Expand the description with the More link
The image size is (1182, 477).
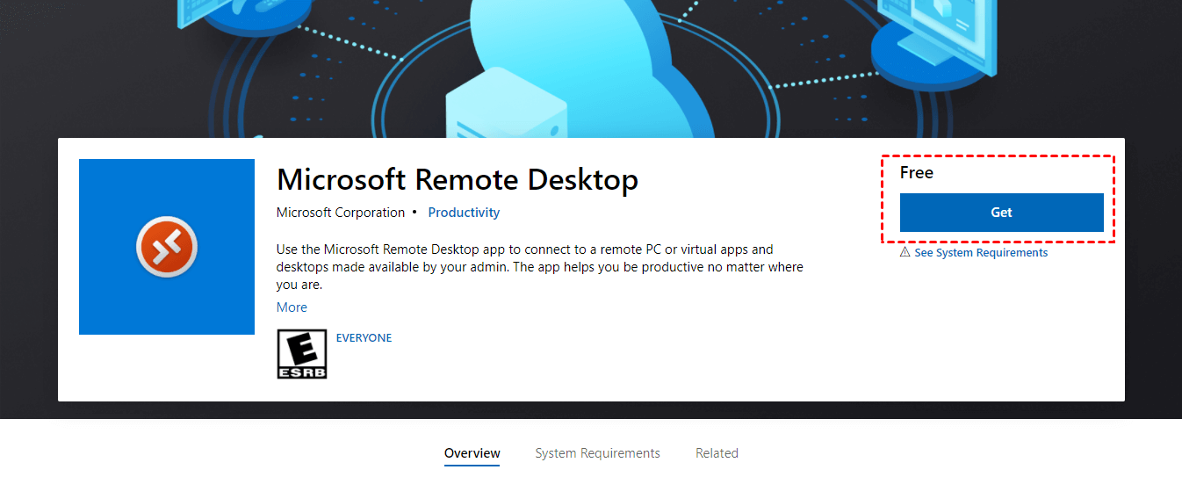point(292,307)
